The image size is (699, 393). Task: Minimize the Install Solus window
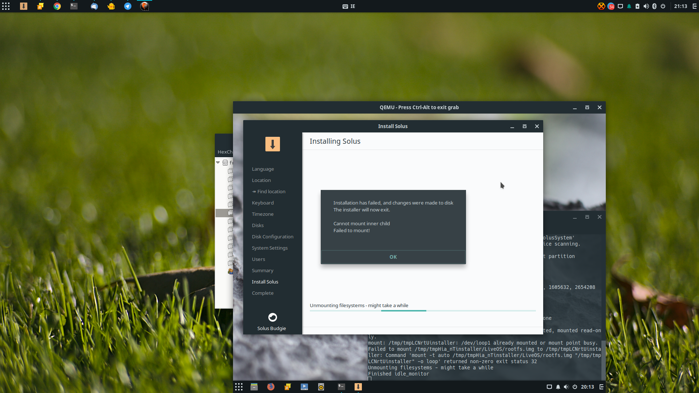tap(512, 127)
